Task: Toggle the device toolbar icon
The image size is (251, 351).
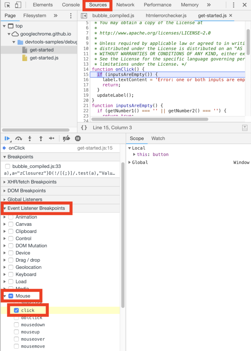Action: click(18, 5)
